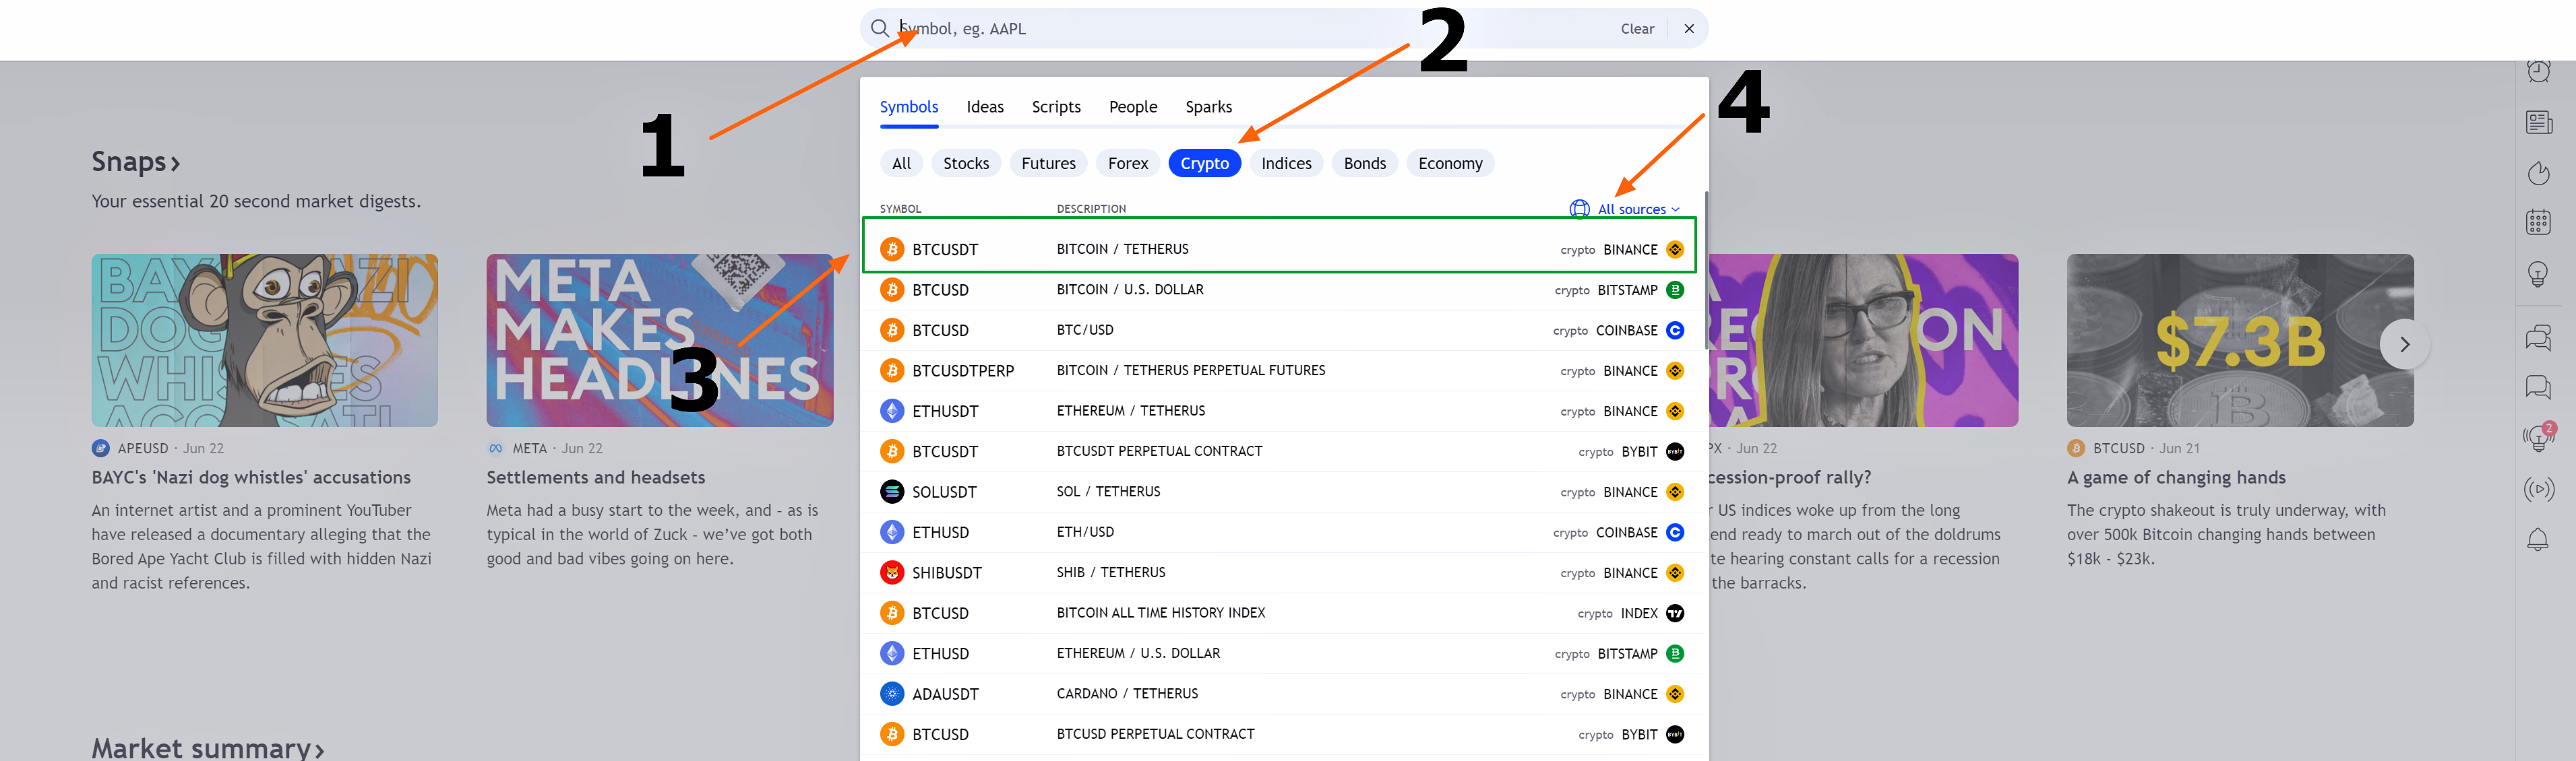
Task: Open "Settlements and headsets" headline
Action: click(596, 477)
